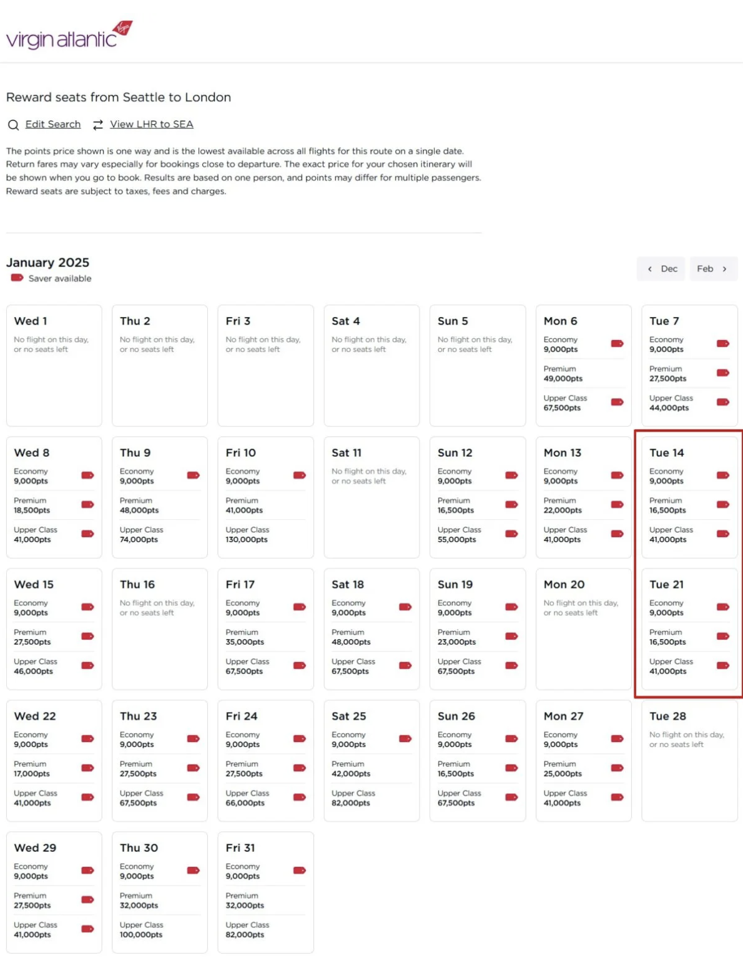
Task: Select Tue 7 Economy 9,000pts fare
Action: coord(689,344)
